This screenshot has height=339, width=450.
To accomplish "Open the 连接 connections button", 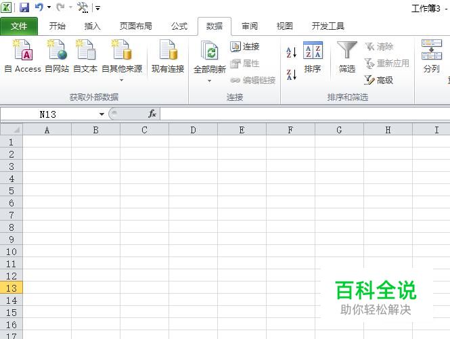I will pyautogui.click(x=245, y=47).
